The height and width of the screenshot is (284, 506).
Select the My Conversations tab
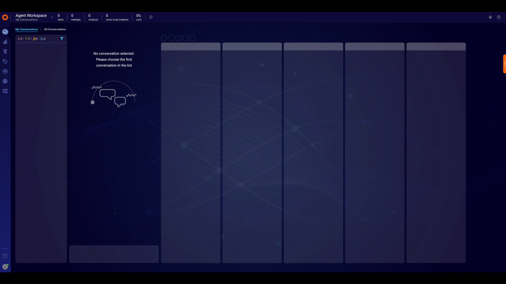pos(27,29)
